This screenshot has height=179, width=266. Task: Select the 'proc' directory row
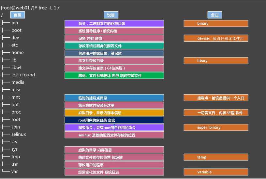(11, 112)
